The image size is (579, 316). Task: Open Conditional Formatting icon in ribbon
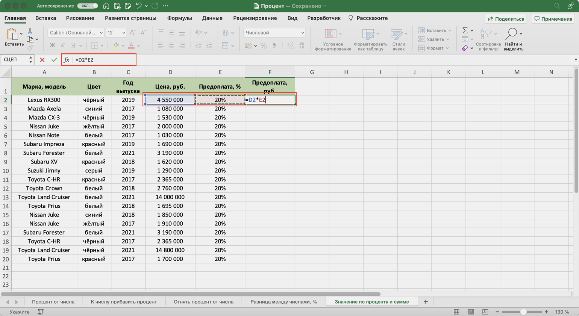330,34
